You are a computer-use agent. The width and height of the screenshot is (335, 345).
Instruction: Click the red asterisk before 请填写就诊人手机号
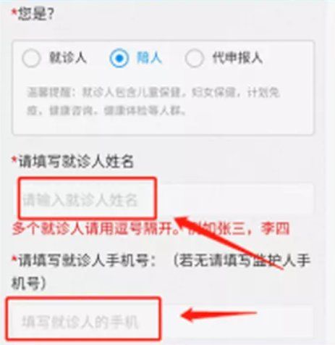point(14,259)
